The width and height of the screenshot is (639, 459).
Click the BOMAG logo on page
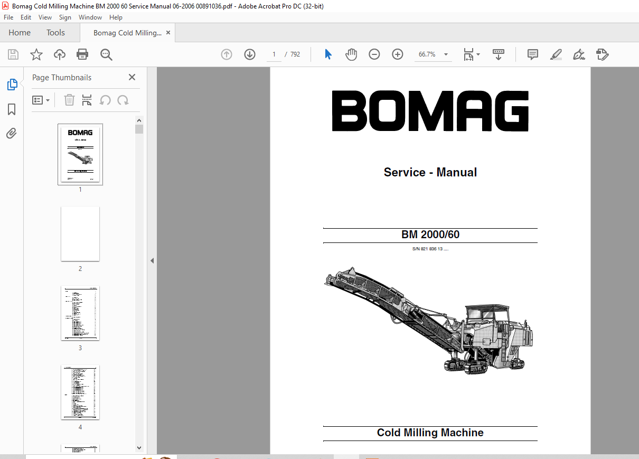[430, 111]
